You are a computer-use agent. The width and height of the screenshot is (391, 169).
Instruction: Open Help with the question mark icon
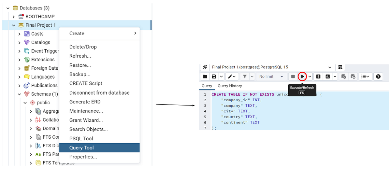[378, 77]
